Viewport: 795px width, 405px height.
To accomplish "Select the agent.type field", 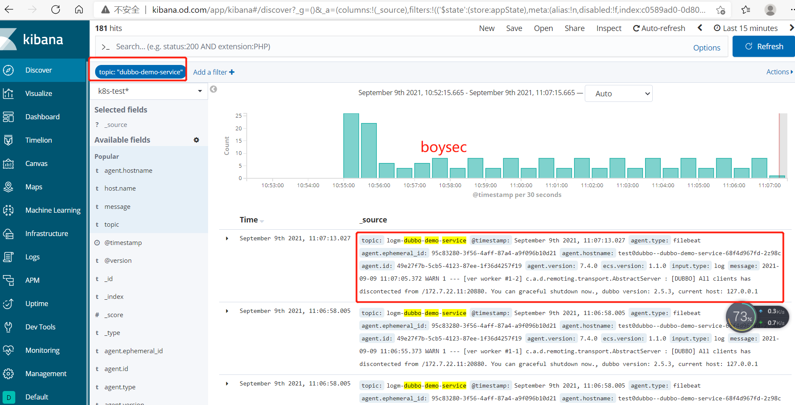I will click(x=120, y=387).
